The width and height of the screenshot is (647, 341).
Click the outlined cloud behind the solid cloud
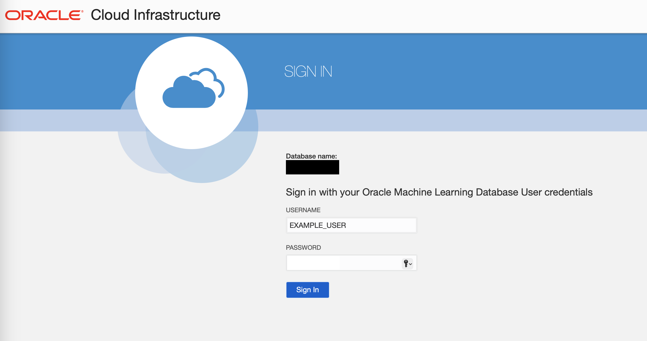(215, 76)
